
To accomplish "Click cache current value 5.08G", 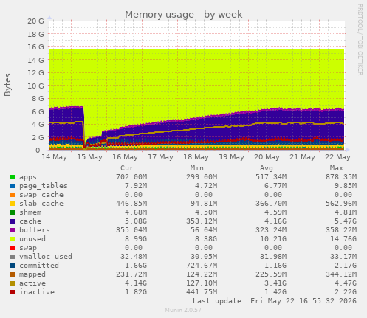I will coord(136,221).
